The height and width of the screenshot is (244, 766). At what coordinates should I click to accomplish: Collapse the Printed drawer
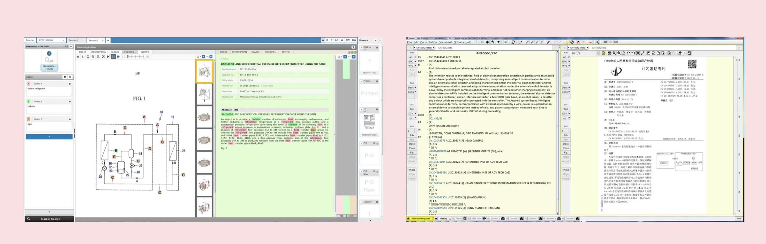361,81
